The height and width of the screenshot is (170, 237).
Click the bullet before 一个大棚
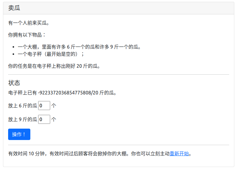(14, 47)
